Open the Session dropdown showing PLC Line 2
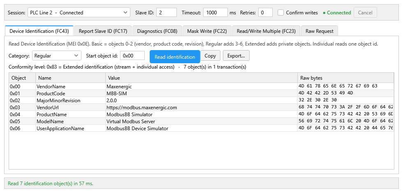The height and width of the screenshot is (193, 403). (x=79, y=13)
